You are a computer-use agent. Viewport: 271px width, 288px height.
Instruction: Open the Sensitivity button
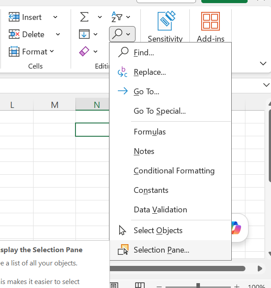165,27
